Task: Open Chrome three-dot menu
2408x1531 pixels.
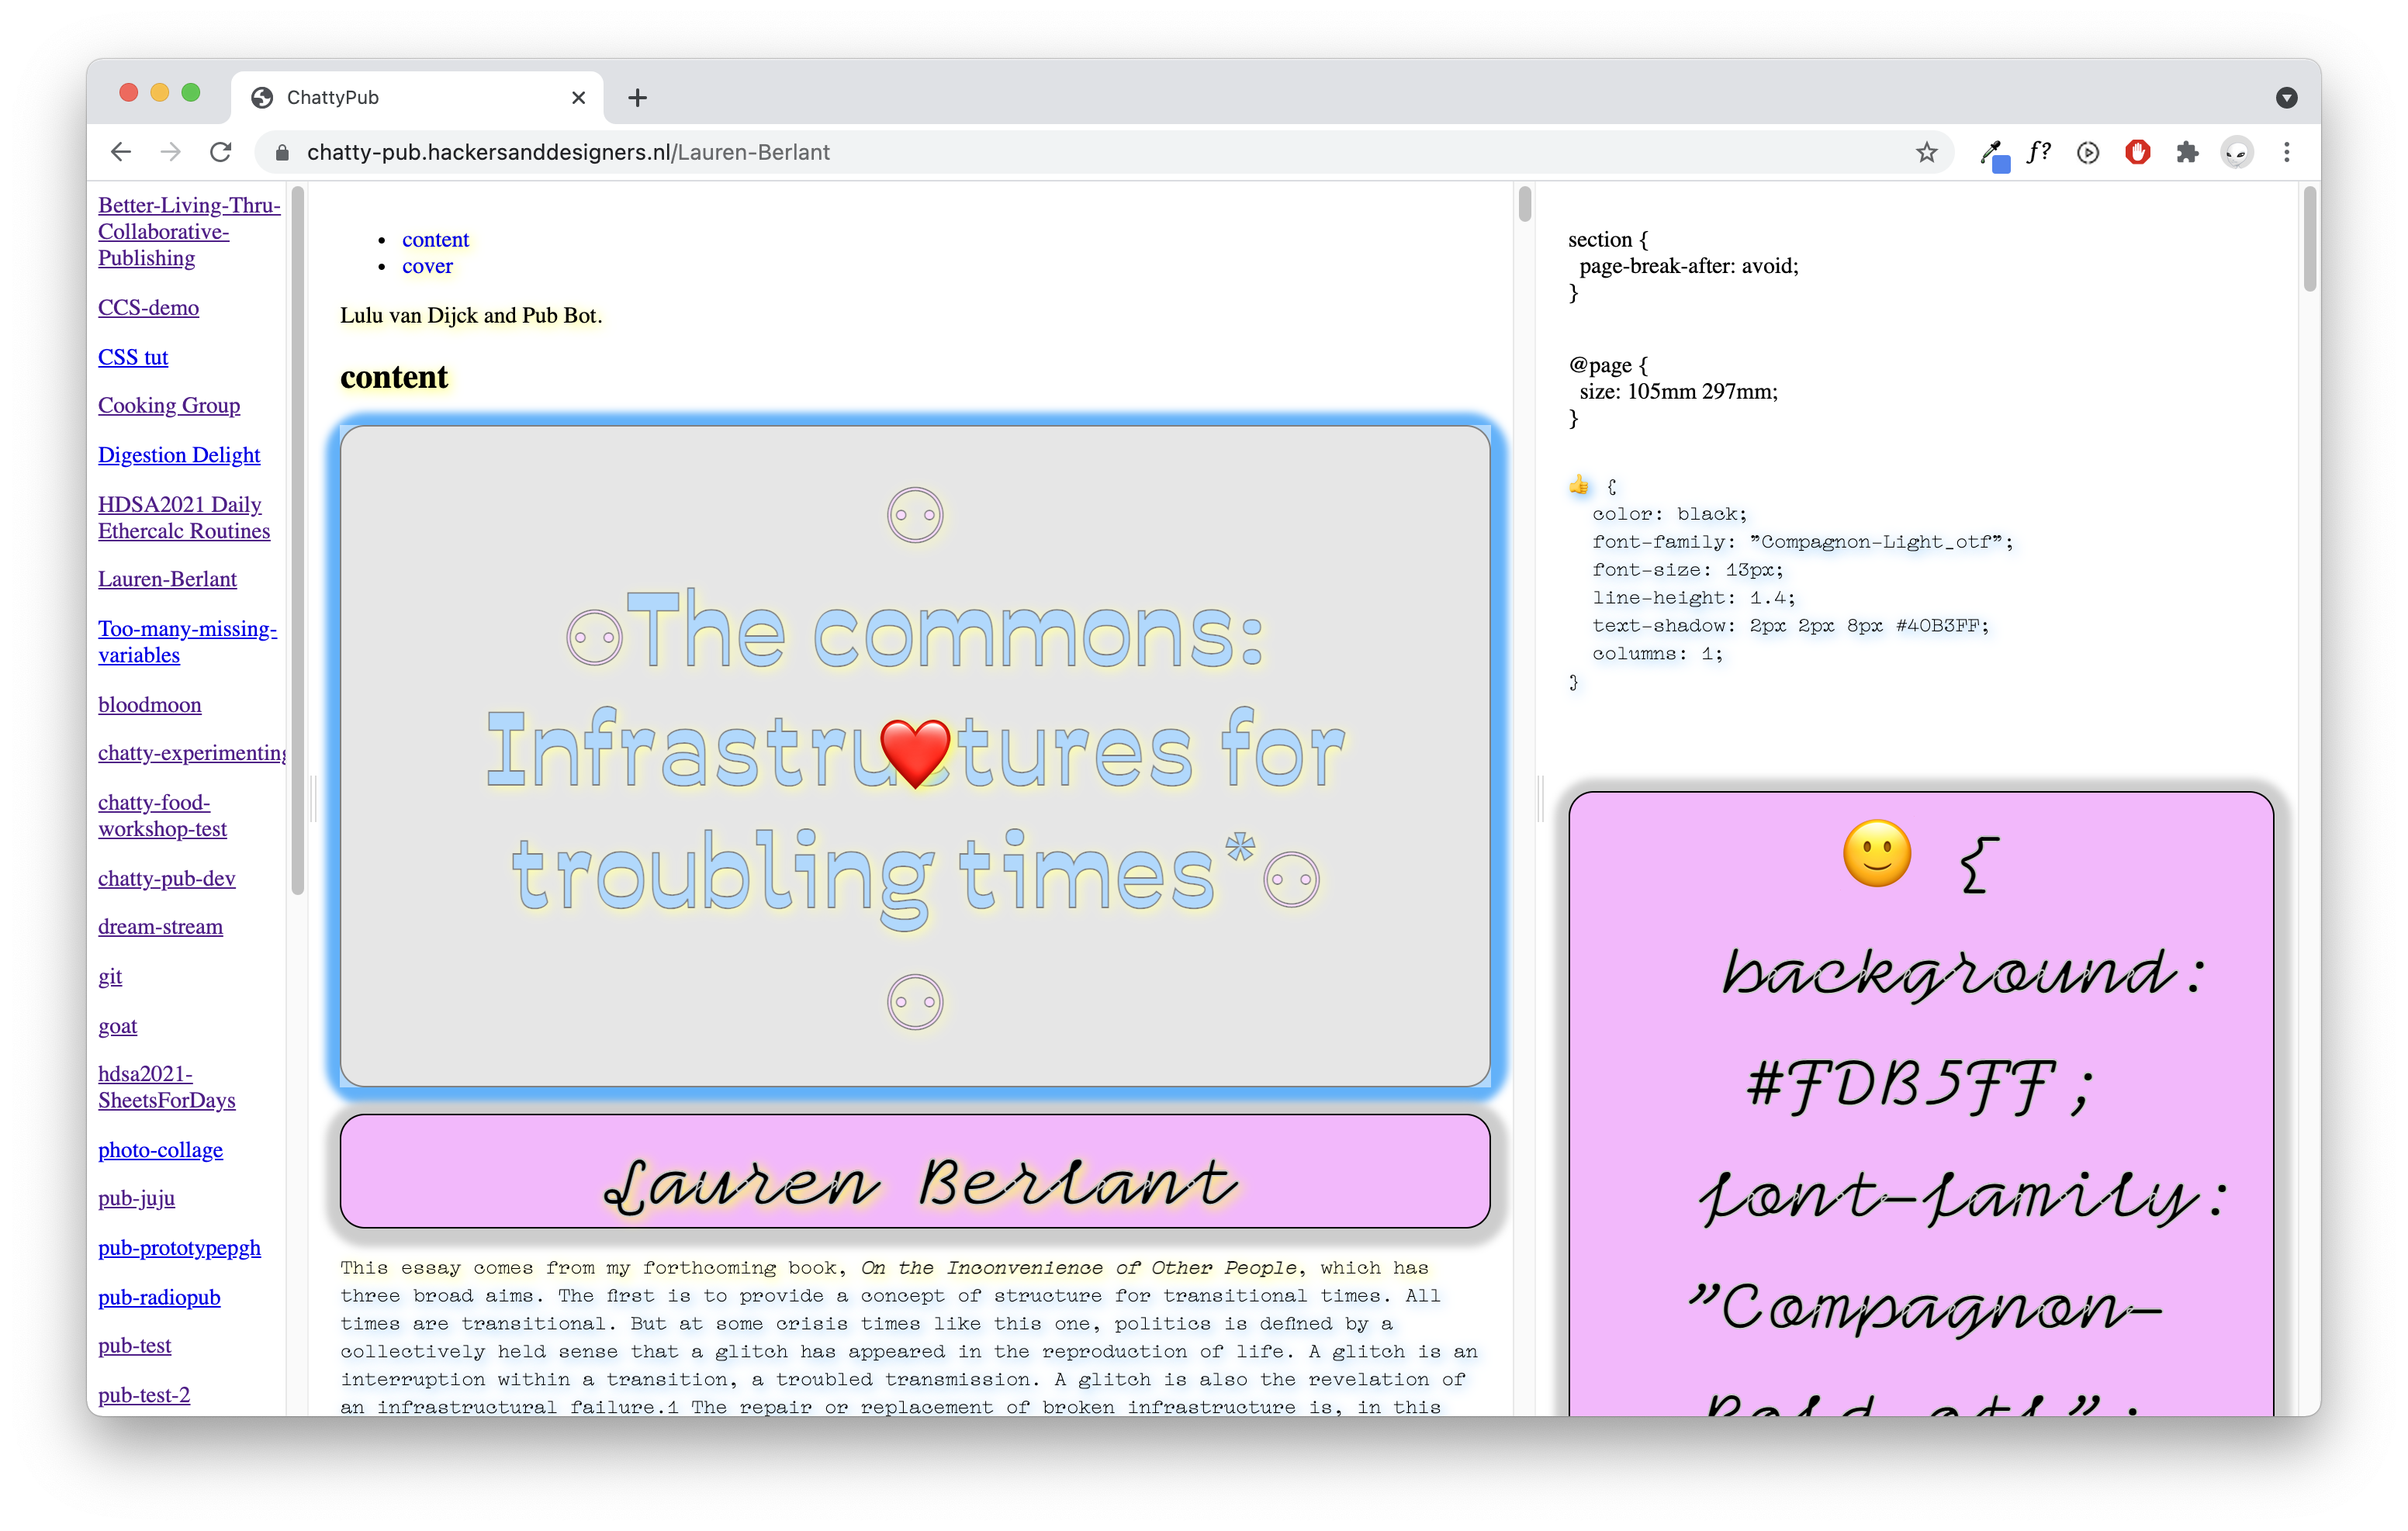Action: [2286, 152]
